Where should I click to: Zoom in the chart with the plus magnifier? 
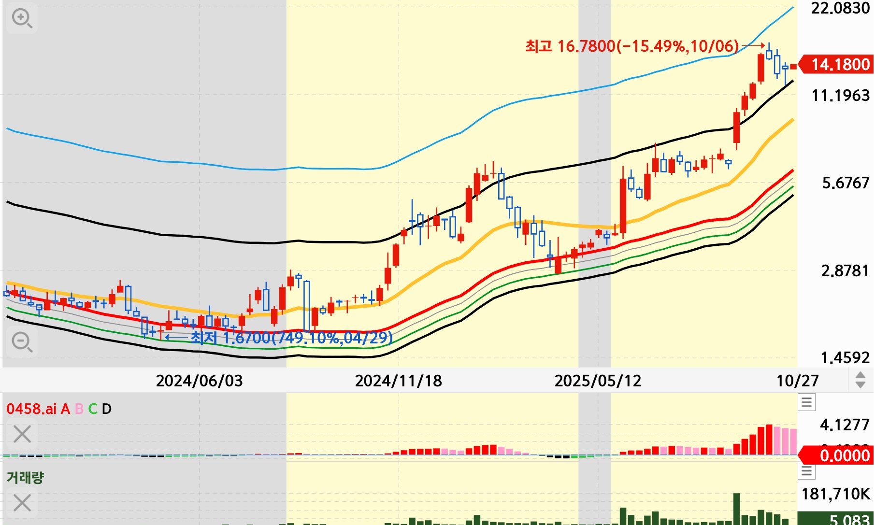point(22,19)
